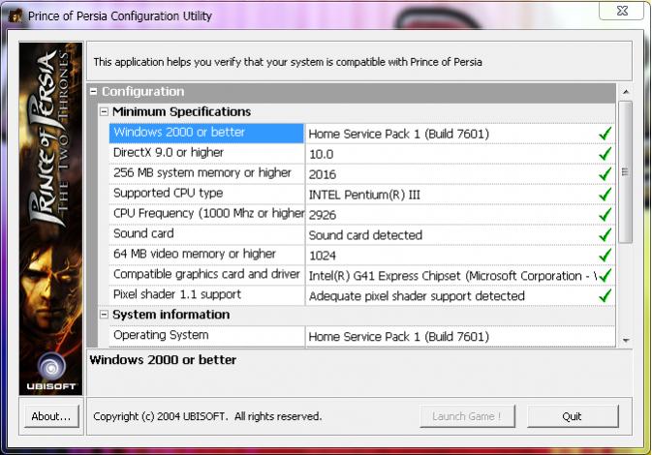Close the Configuration Utility window
652x455 pixels.
tap(622, 11)
